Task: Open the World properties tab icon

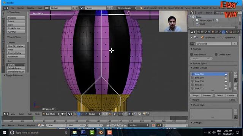Action: [x=209, y=32]
